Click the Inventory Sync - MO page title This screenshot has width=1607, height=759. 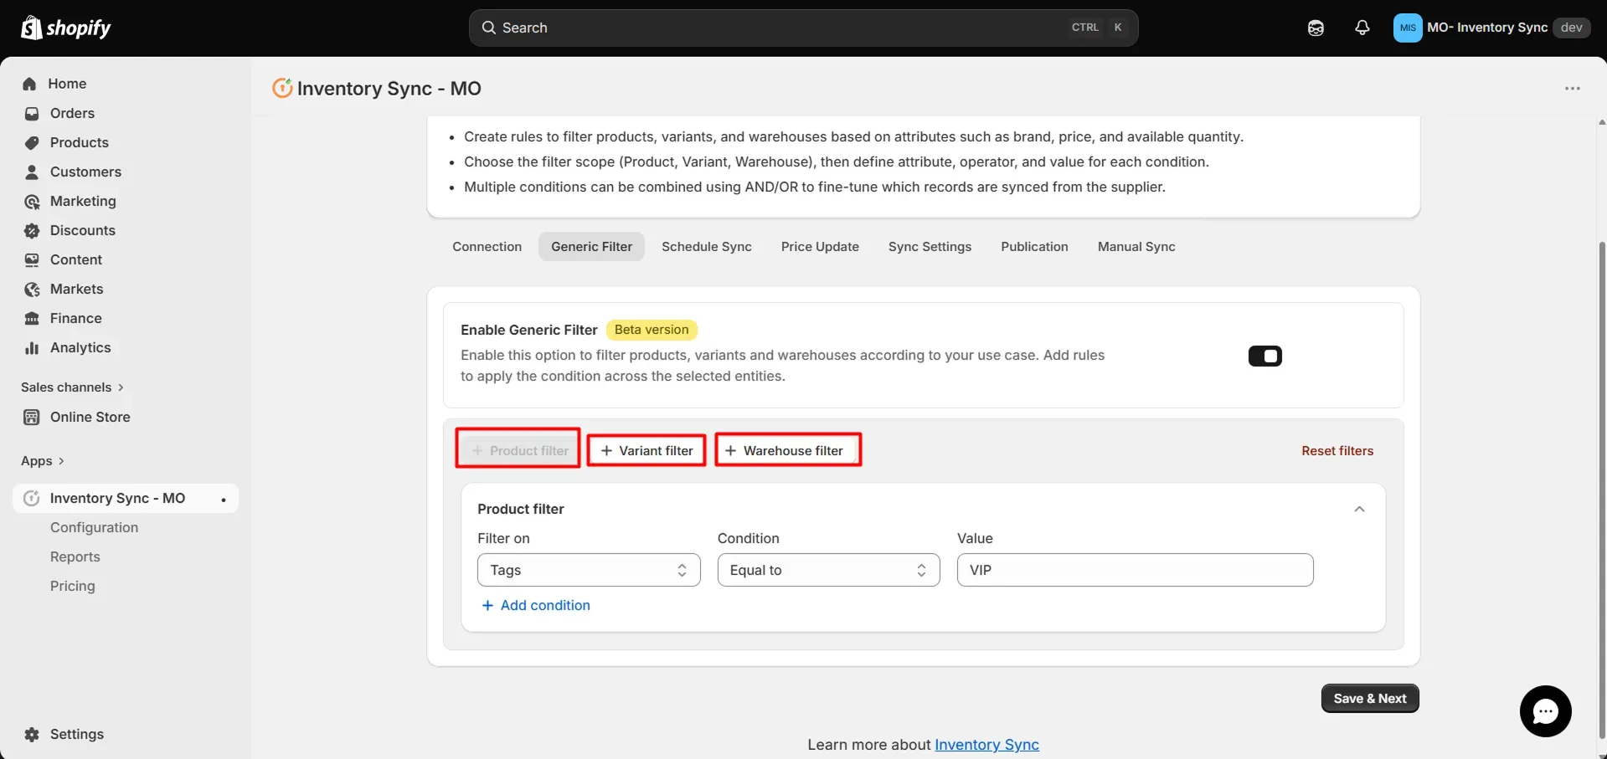[x=389, y=88]
